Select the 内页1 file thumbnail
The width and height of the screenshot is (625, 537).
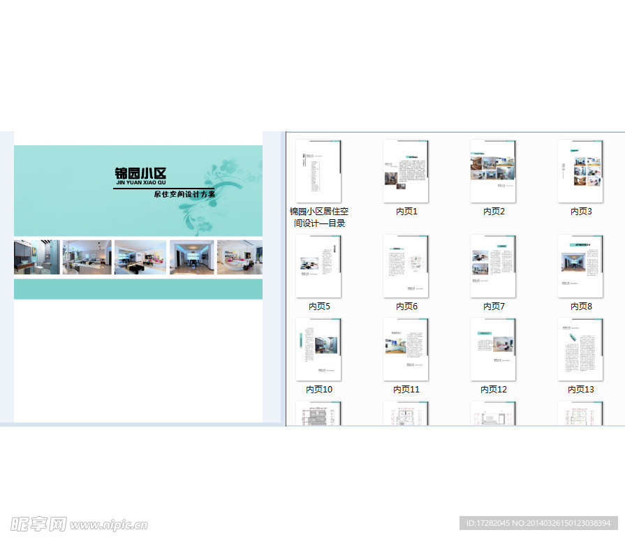[x=406, y=171]
